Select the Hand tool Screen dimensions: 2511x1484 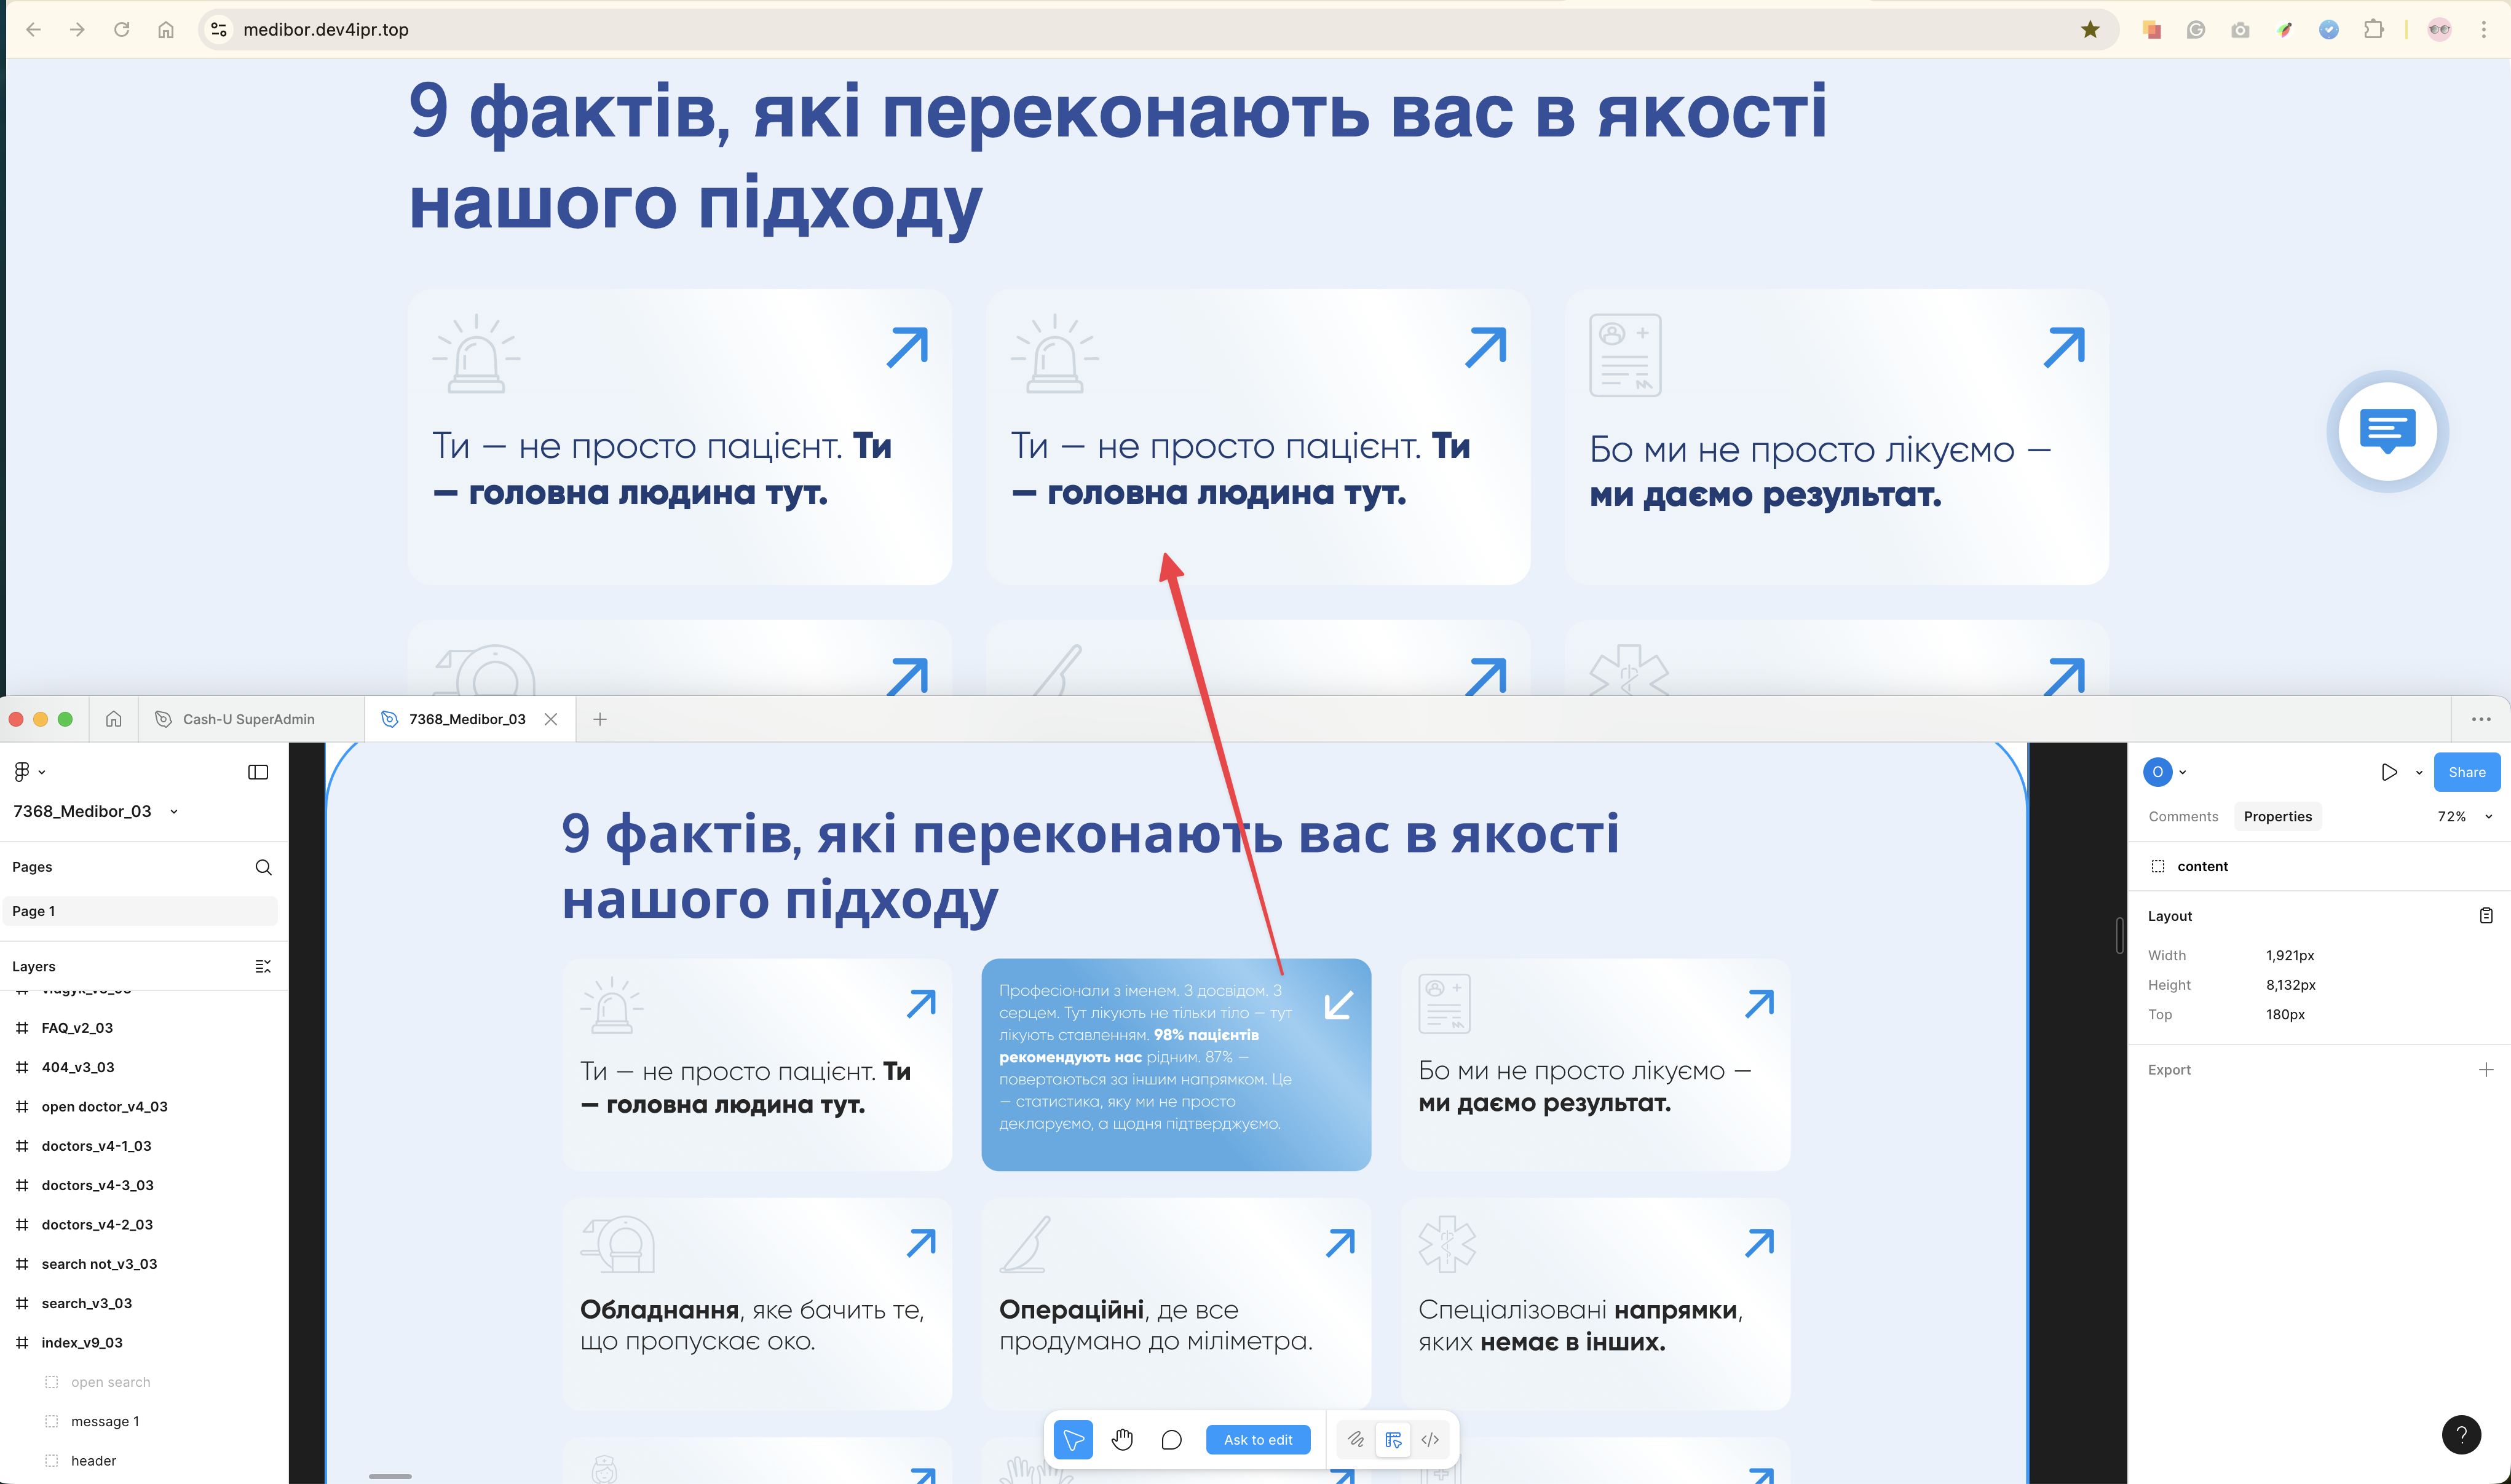point(1122,1440)
